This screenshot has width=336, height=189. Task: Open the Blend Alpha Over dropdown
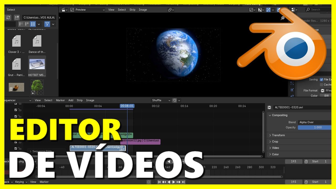click(x=314, y=122)
